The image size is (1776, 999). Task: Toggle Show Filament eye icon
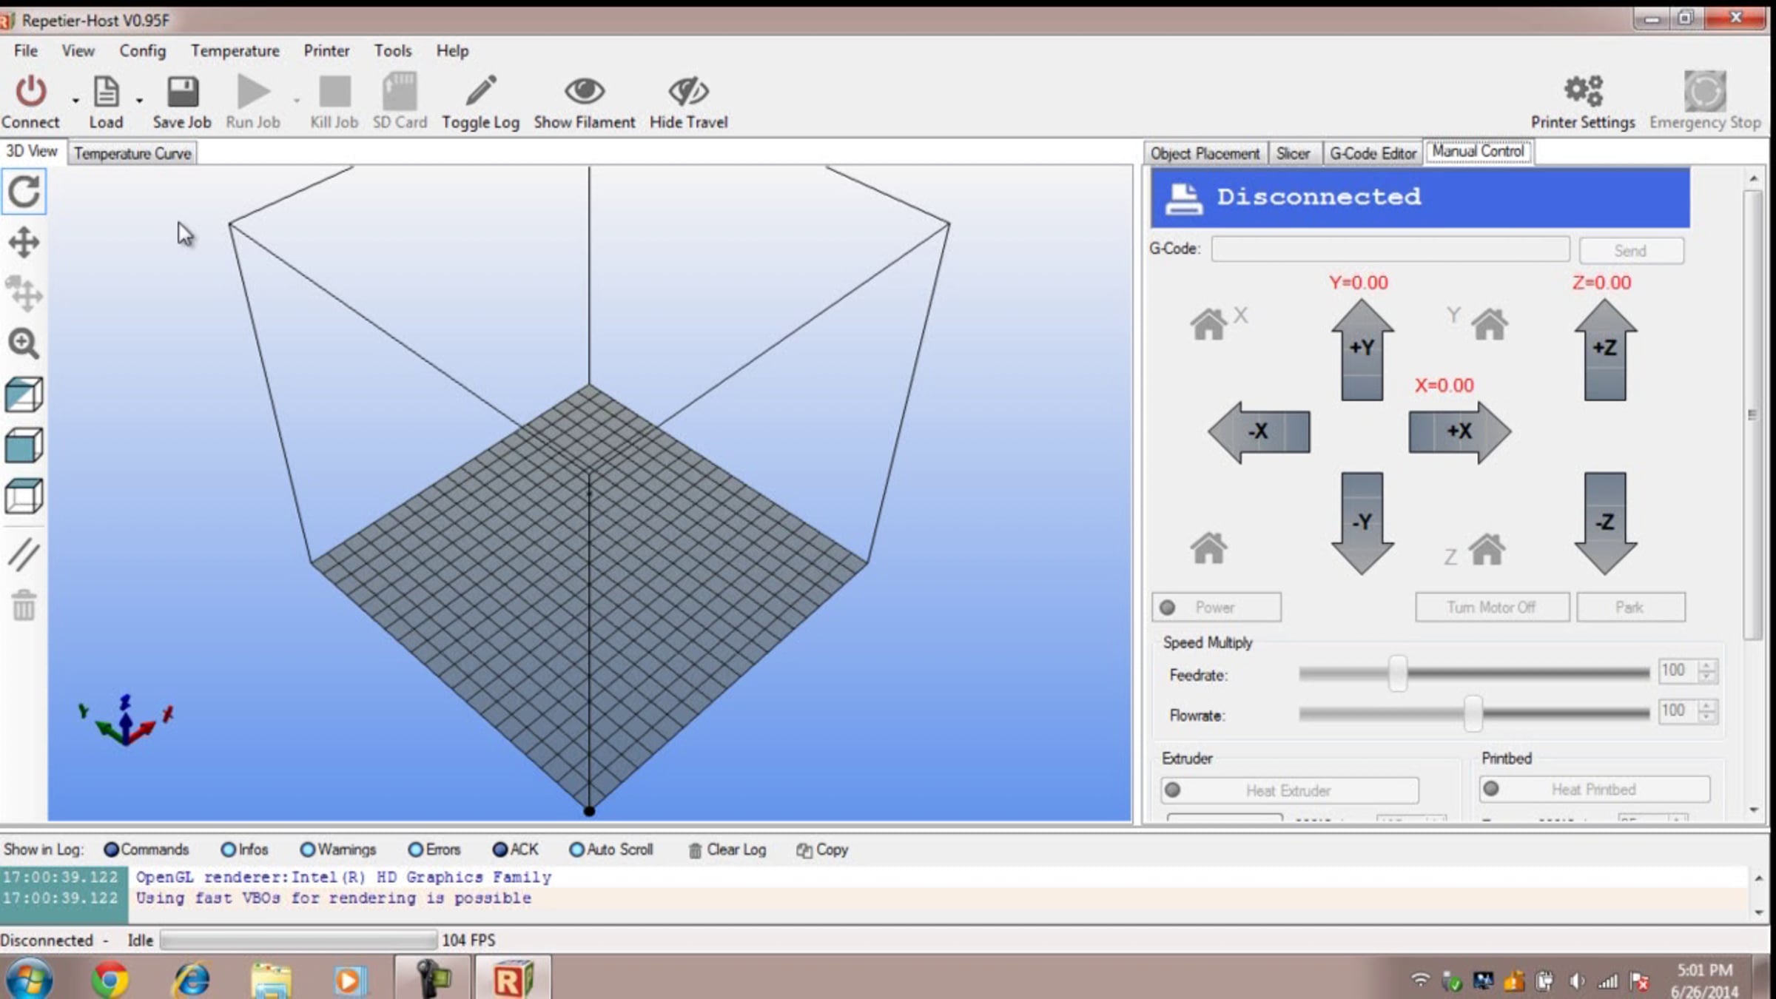(584, 92)
